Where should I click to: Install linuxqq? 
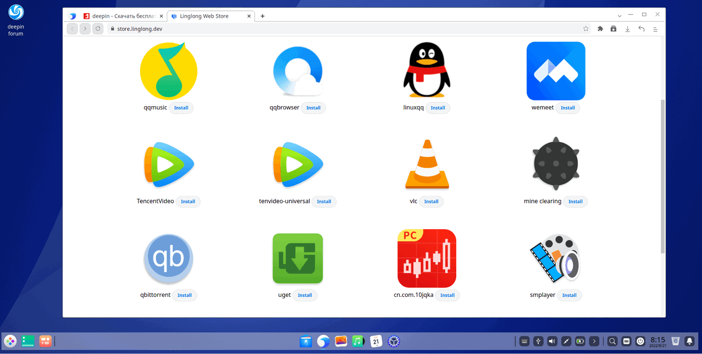pos(438,108)
